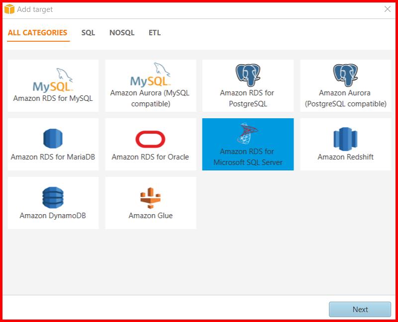Select the Amazon RDS for MySQL target
The height and width of the screenshot is (322, 398).
pos(53,85)
